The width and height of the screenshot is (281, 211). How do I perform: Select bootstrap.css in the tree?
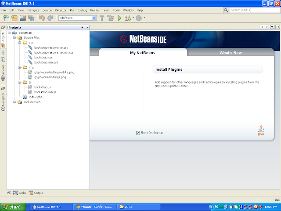click(43, 58)
